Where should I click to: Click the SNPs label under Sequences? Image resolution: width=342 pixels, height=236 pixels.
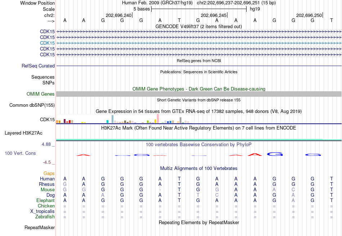tap(49, 83)
